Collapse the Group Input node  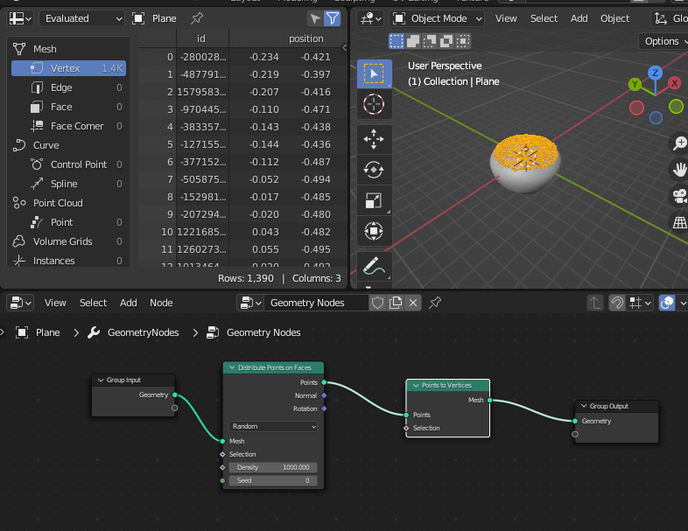101,380
